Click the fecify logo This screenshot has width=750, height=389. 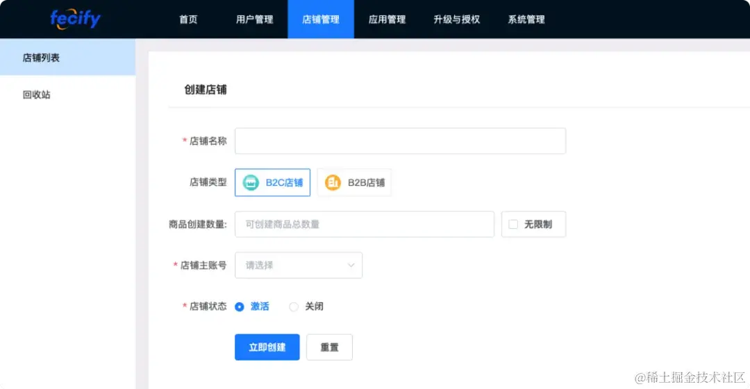click(76, 19)
